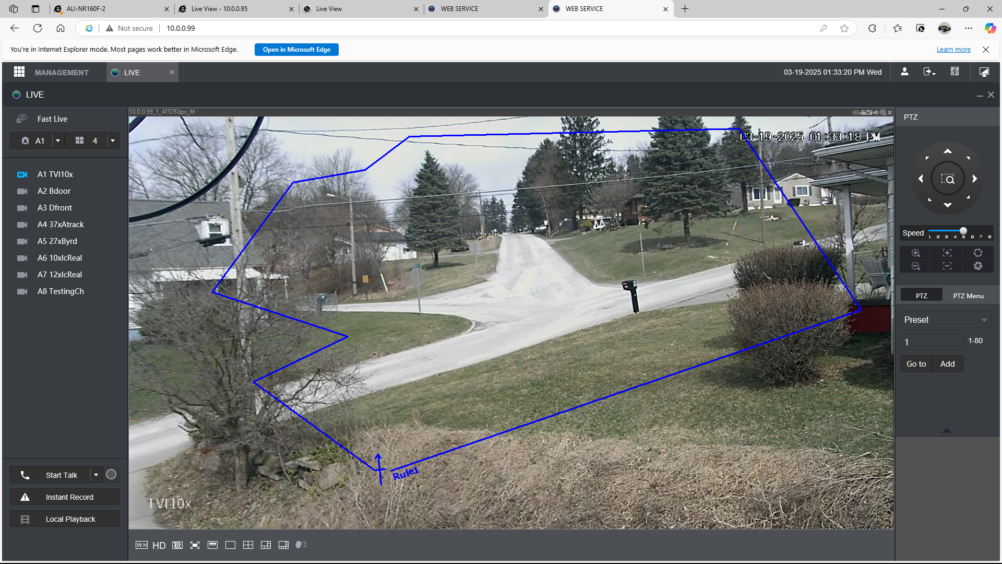Open the logout dropdown in header
This screenshot has height=564, width=1002.
pos(929,72)
